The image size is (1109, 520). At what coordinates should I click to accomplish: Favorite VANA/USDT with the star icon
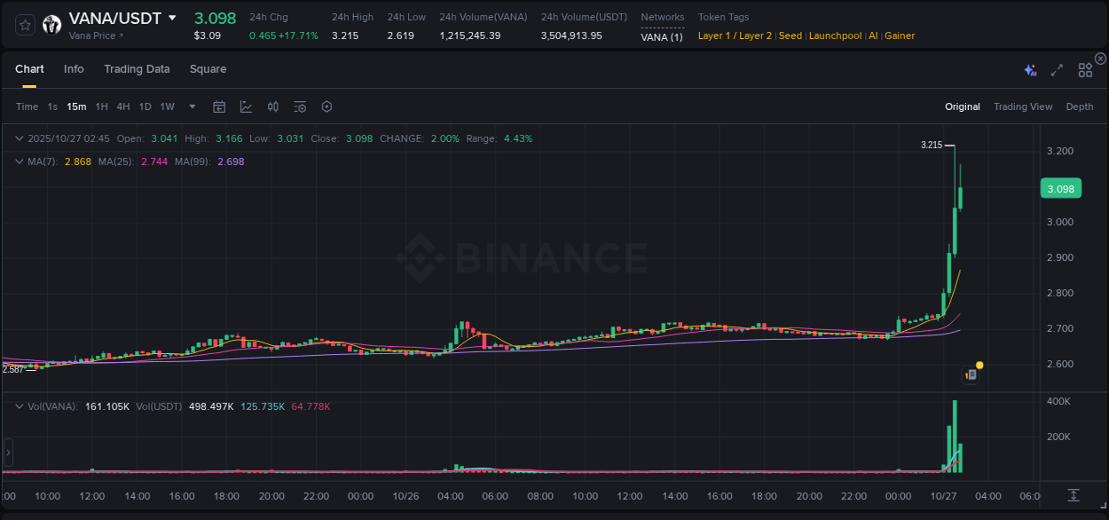tap(24, 24)
